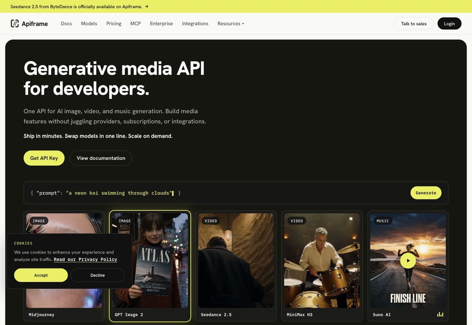Click the Talk to sales button

coord(414,24)
